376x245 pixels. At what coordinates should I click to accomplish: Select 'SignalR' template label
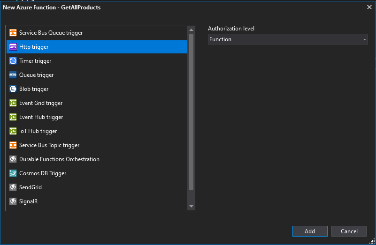pyautogui.click(x=28, y=201)
